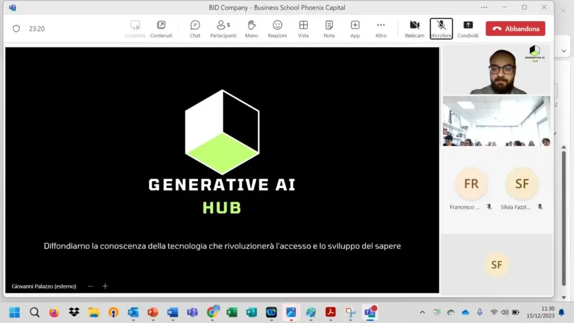The height and width of the screenshot is (323, 574).
Task: Leave the meeting with Abbandona
Action: pyautogui.click(x=515, y=29)
